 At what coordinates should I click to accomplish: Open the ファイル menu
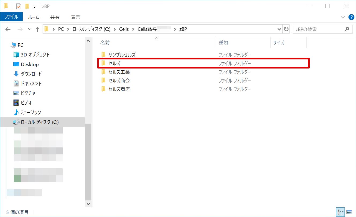[x=11, y=17]
